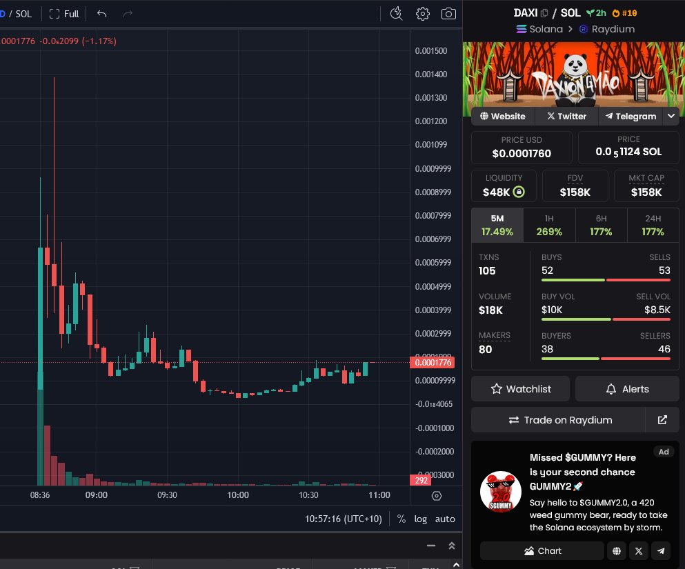685x569 pixels.
Task: Toggle percent scale on chart
Action: point(401,519)
